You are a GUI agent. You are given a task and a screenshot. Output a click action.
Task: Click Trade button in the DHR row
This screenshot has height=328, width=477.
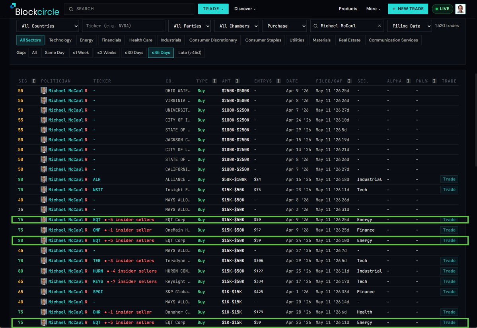point(449,312)
